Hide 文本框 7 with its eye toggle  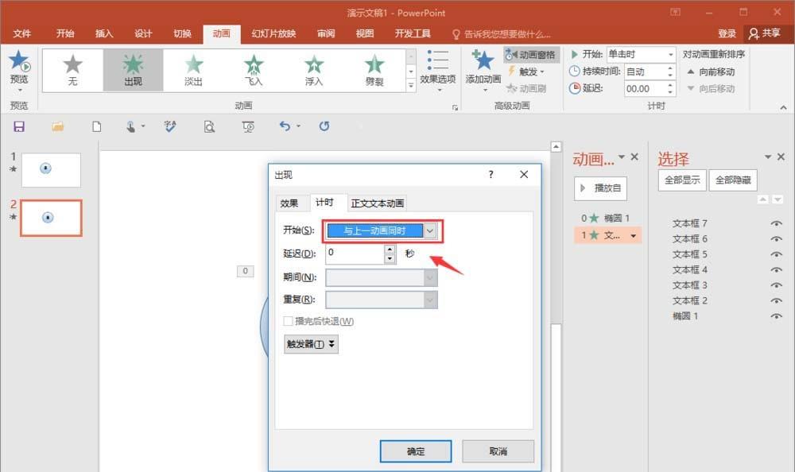776,223
